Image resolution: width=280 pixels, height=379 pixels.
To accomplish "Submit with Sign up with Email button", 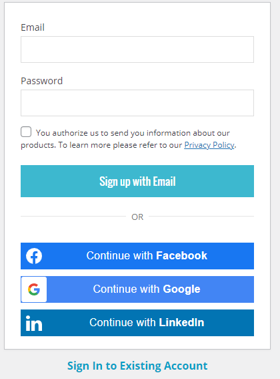I will click(137, 181).
